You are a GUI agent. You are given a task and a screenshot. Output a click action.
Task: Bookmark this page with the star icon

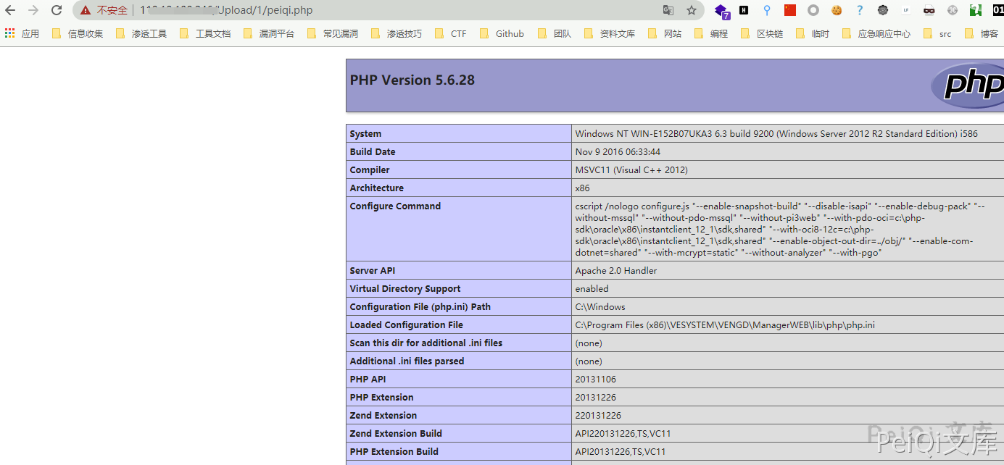tap(691, 10)
